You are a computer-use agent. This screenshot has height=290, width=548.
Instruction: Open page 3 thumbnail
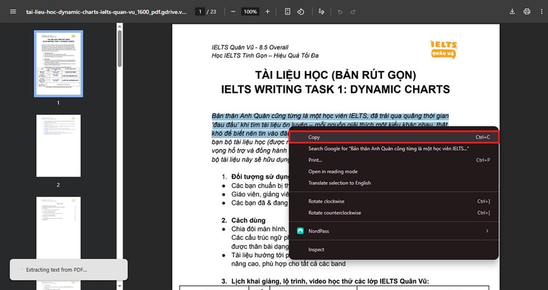(58, 227)
